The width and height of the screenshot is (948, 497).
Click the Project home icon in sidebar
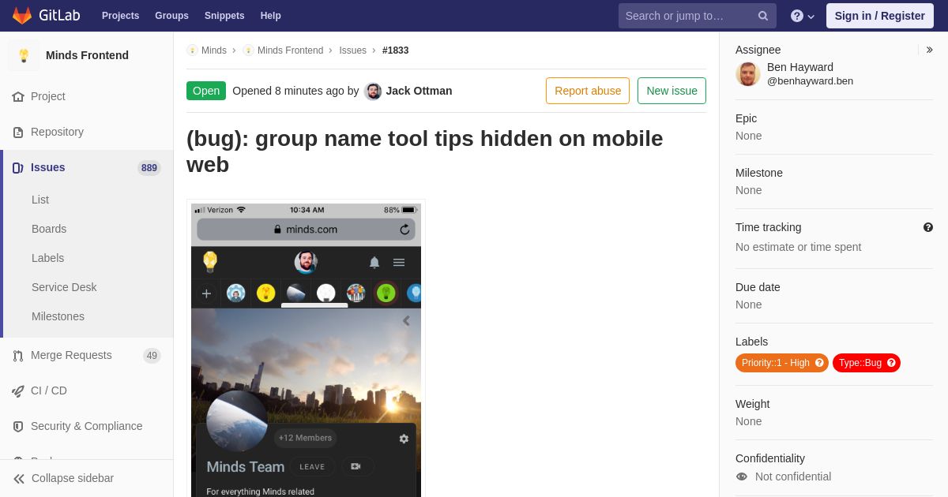[x=18, y=96]
